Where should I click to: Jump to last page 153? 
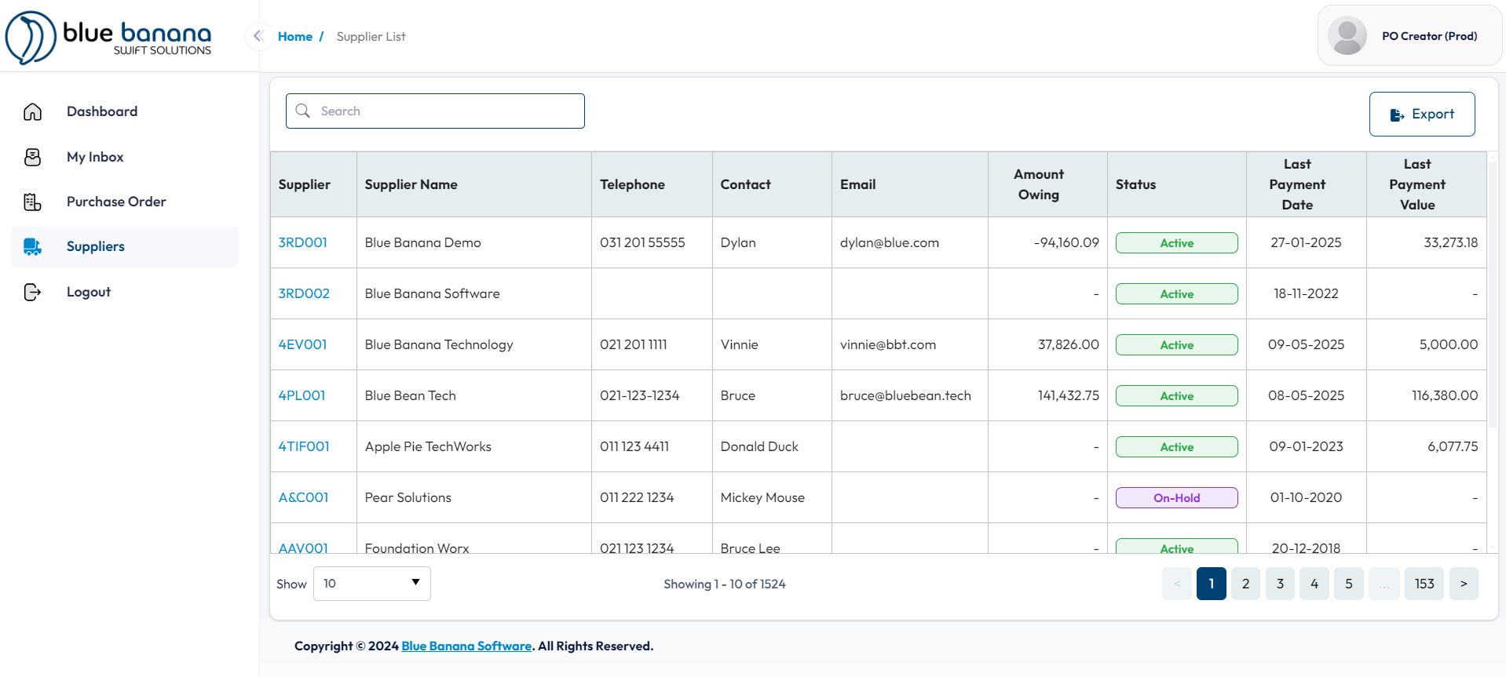(x=1424, y=584)
